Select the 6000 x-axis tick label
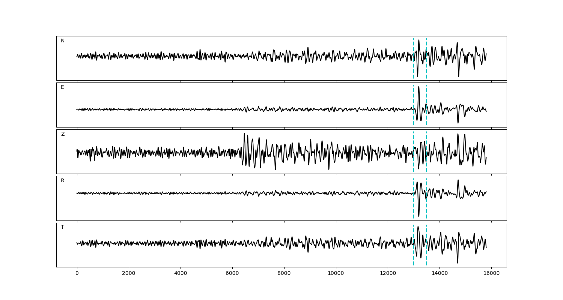Screen dimensions: 563x300 pos(232,274)
